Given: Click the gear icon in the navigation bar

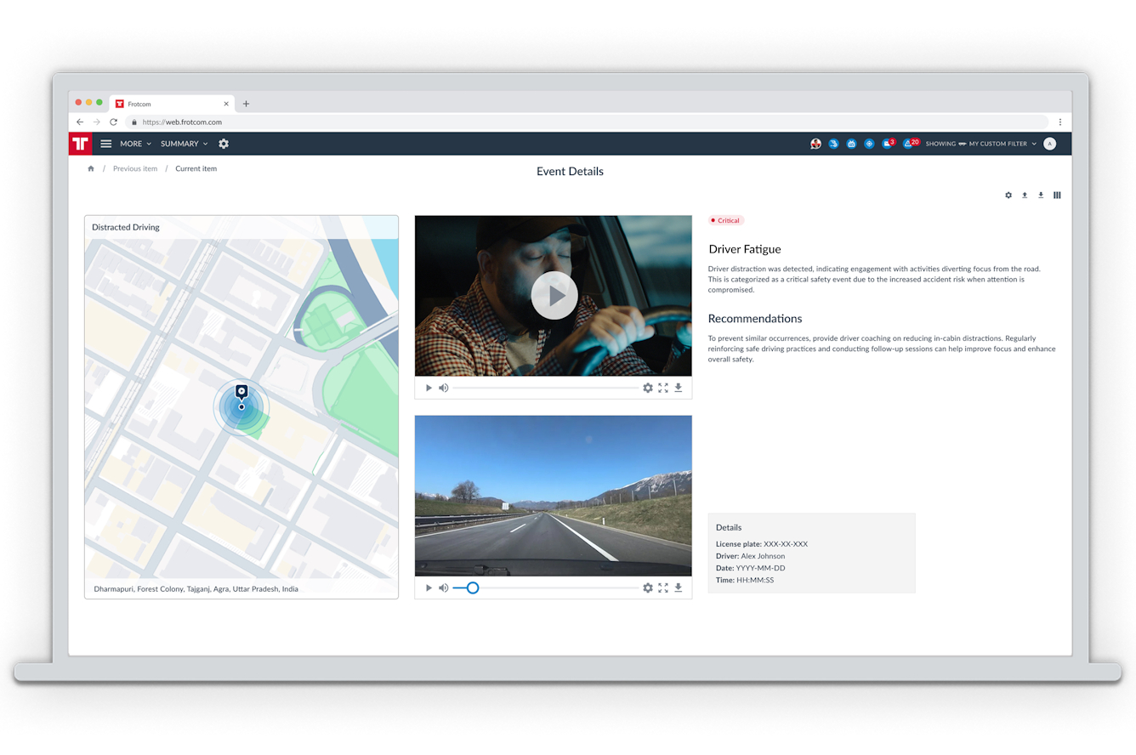Looking at the screenshot, I should point(224,144).
